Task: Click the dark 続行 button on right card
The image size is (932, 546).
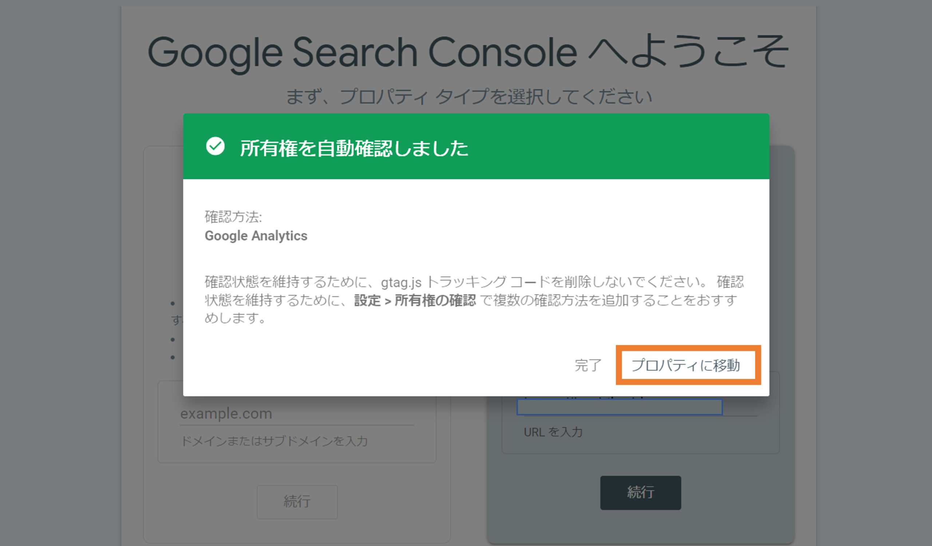Action: (x=640, y=493)
